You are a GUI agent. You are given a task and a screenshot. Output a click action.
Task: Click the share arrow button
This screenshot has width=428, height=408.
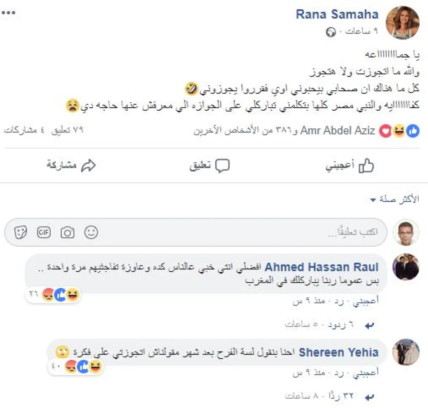[71, 166]
